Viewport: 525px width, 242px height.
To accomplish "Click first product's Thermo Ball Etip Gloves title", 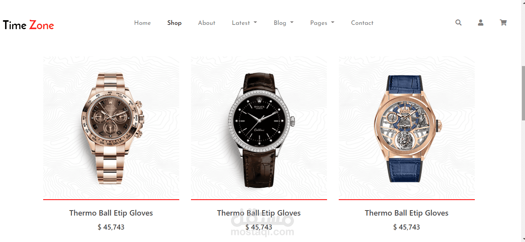I will [x=111, y=213].
